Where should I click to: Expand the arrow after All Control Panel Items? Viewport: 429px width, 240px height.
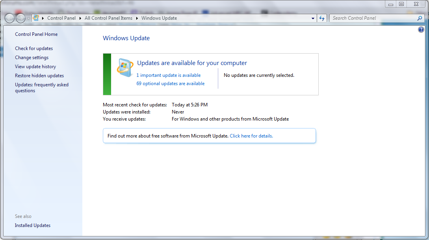pyautogui.click(x=137, y=19)
